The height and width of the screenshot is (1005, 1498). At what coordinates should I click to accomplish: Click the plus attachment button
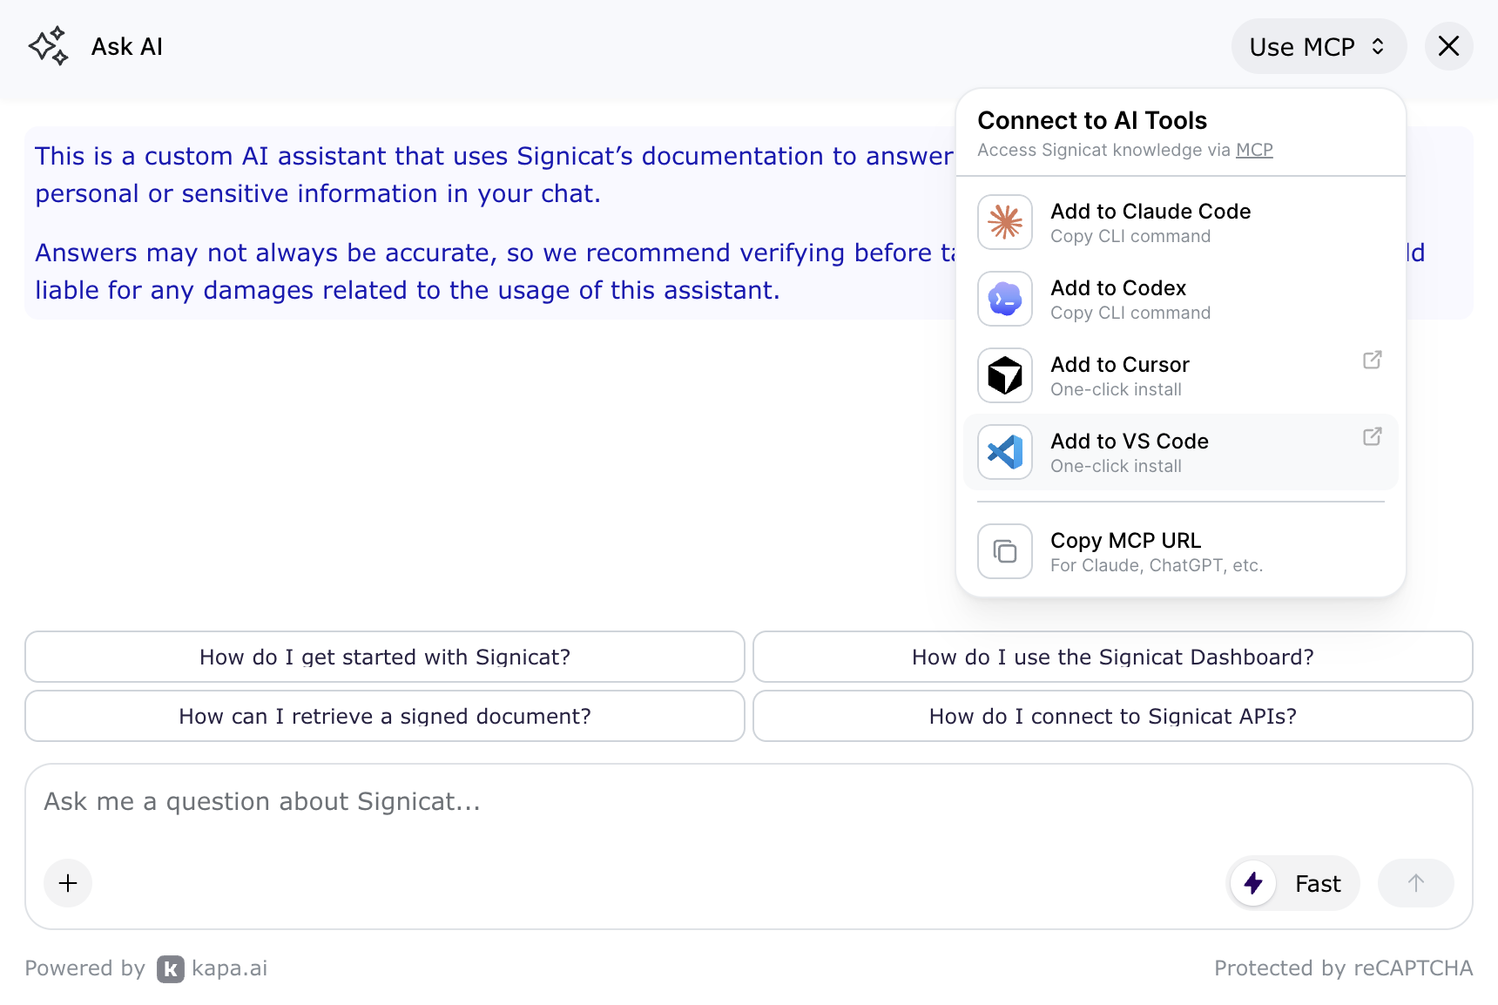[x=68, y=883]
